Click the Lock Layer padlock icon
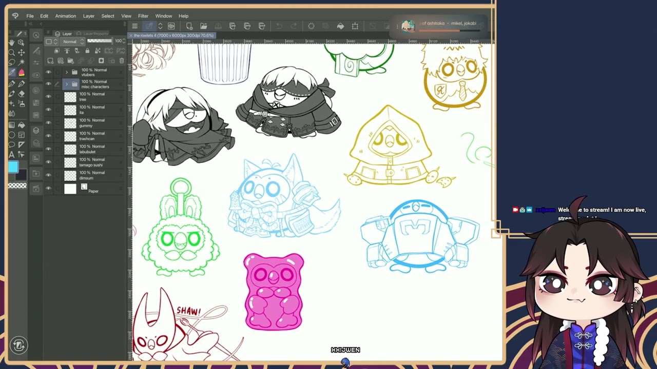The image size is (657, 369). pyautogui.click(x=87, y=51)
